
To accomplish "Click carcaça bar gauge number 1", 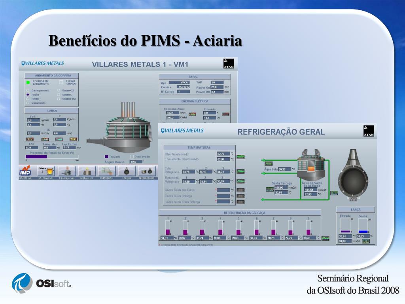I will pos(168,228).
